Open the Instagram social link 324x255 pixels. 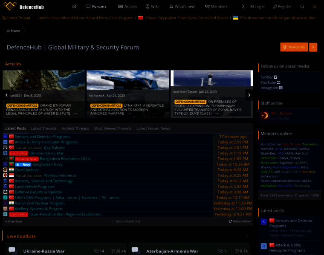coord(272,88)
